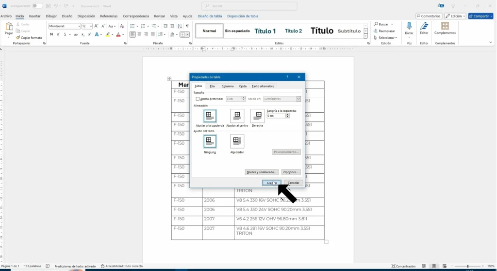Viewport: 497px width, 271px height.
Task: Open the Comentarios pane button
Action: (429, 16)
